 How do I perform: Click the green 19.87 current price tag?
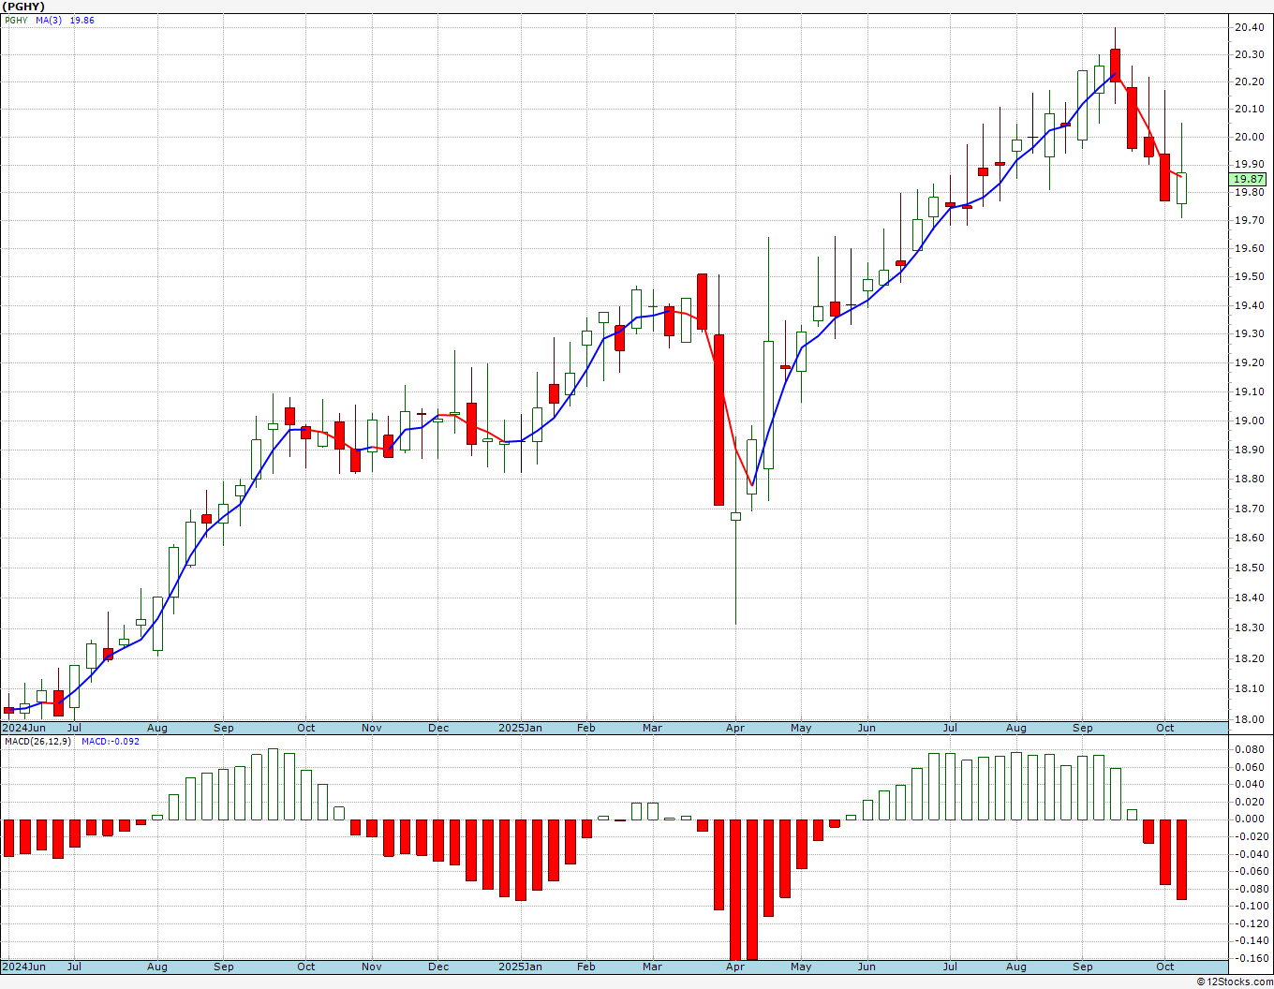1248,179
